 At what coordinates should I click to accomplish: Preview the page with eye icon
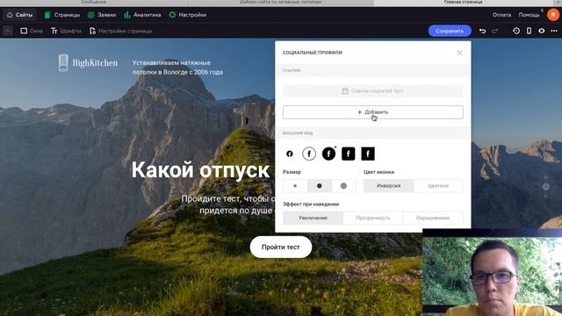point(541,31)
